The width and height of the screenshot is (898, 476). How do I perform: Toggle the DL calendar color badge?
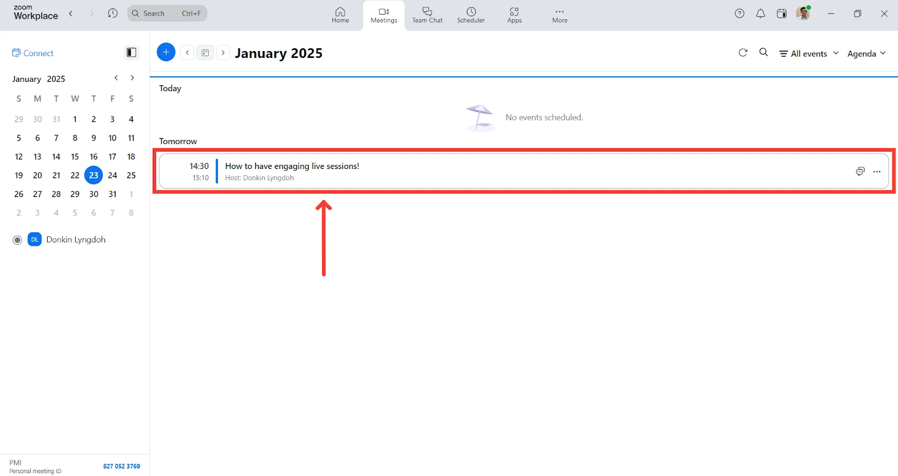pyautogui.click(x=35, y=240)
